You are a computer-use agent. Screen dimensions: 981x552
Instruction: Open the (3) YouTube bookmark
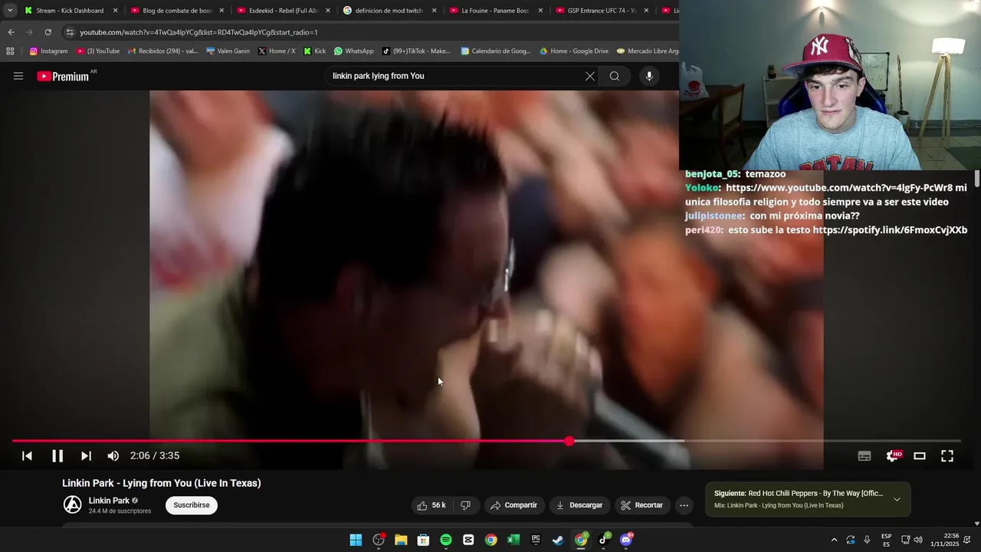coord(98,51)
